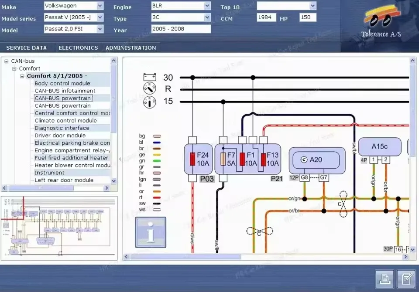The image size is (419, 292).
Task: Click module A15c in the diagram
Action: coord(380,147)
